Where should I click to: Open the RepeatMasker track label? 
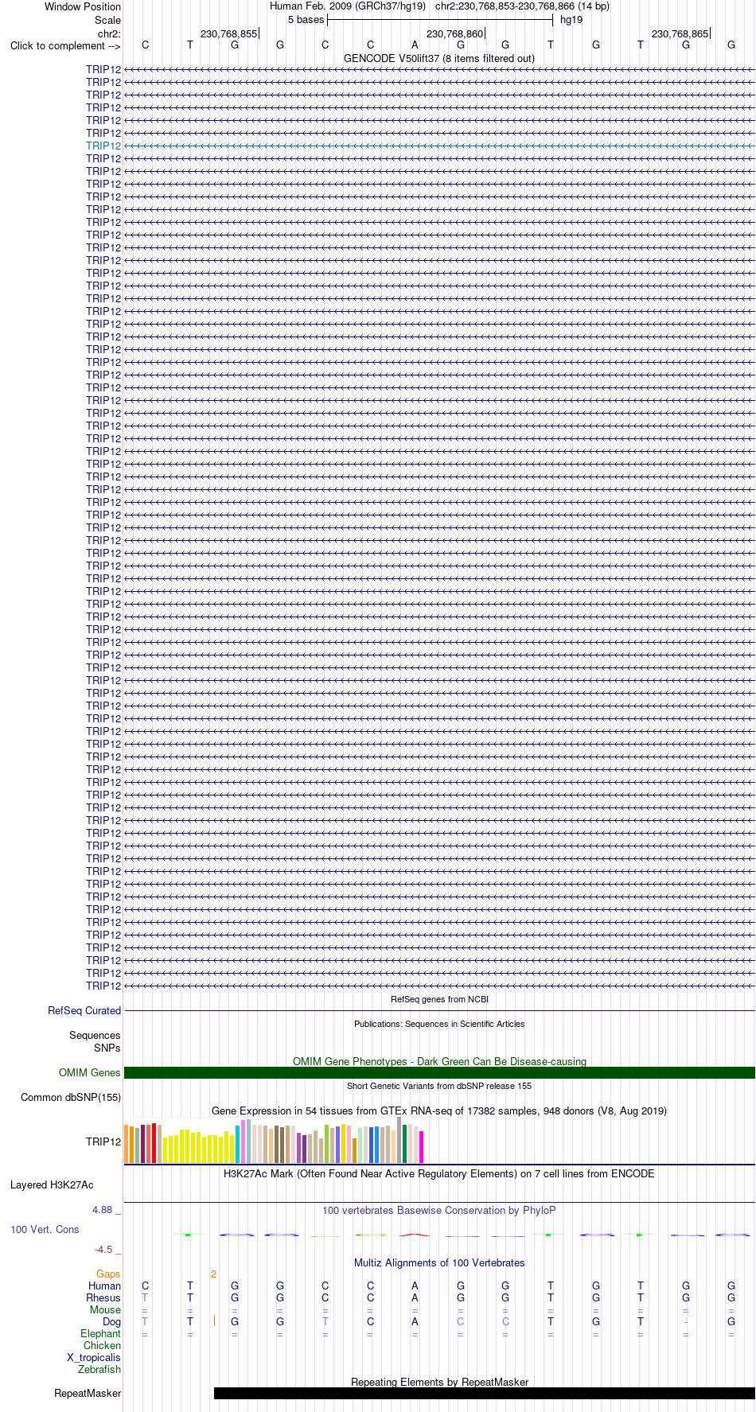88,1394
